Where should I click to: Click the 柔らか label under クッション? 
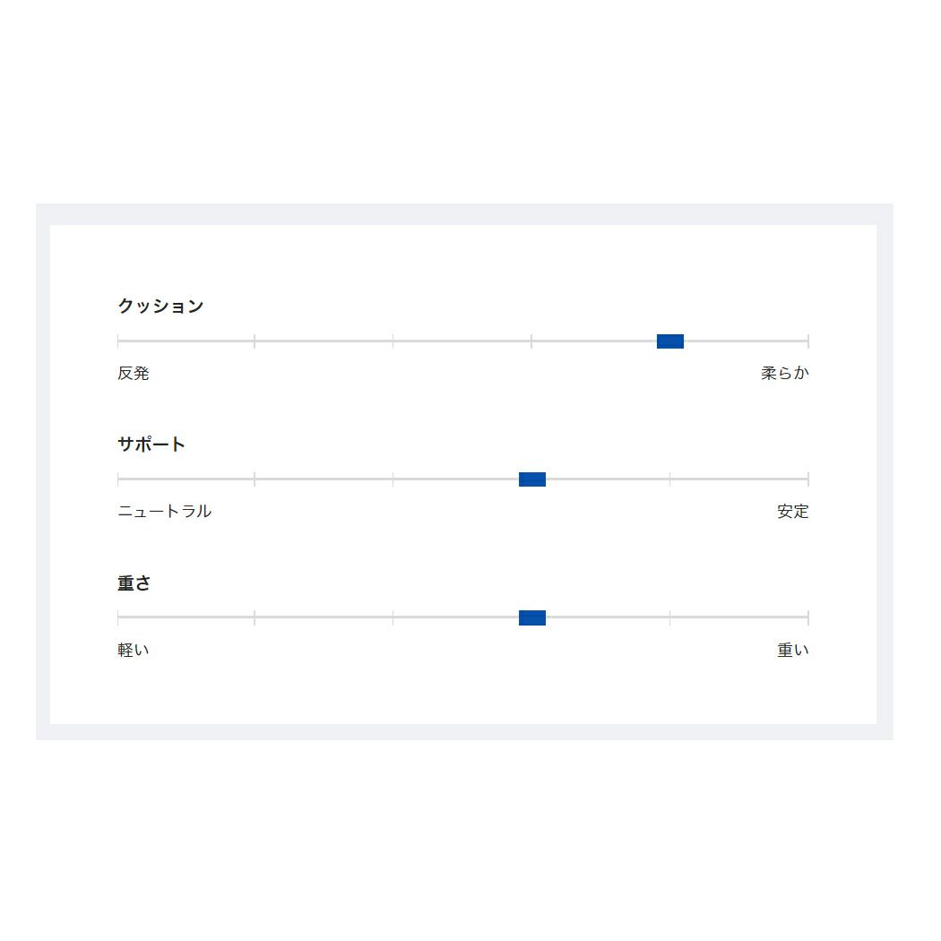[x=784, y=373]
